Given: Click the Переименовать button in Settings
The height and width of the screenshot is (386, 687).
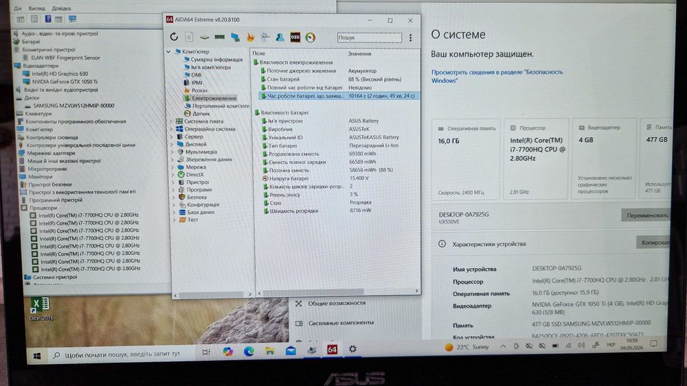Looking at the screenshot, I should [x=646, y=215].
